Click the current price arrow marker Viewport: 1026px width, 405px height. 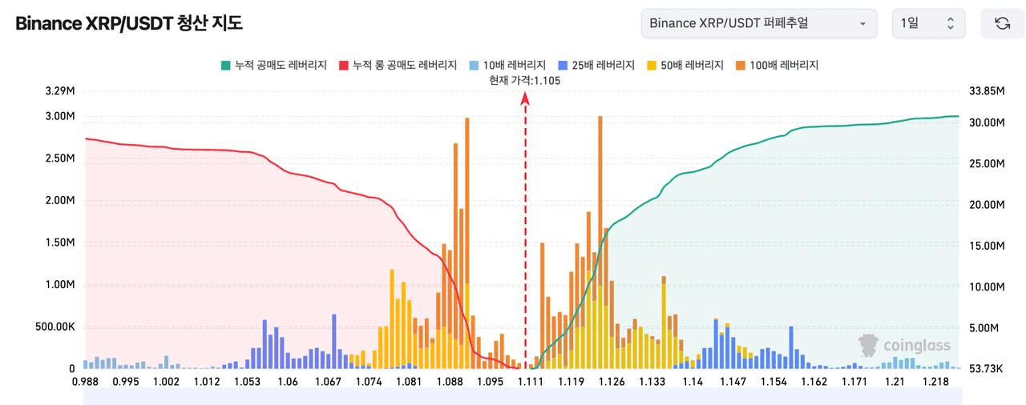click(525, 98)
